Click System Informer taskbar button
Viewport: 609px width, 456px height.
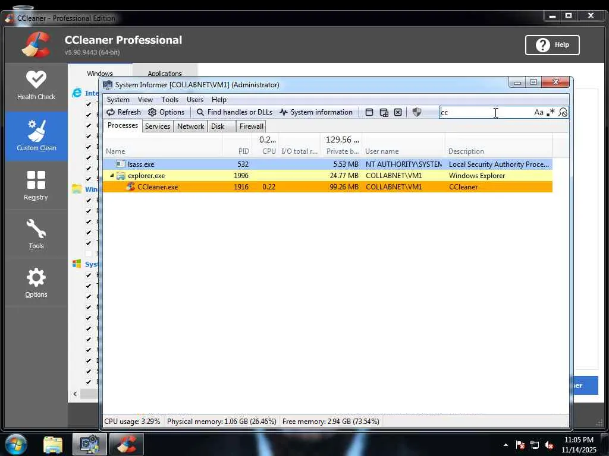coord(90,444)
